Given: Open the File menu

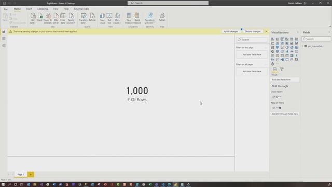Looking at the screenshot, I should [x=6, y=9].
